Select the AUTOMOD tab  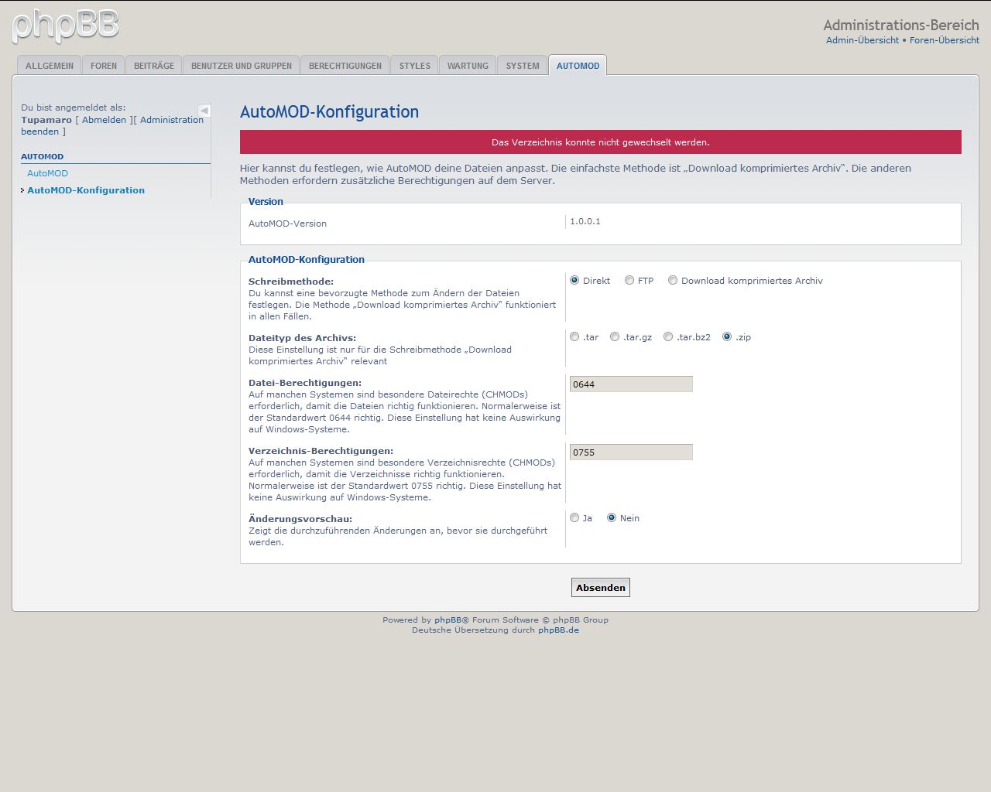point(578,66)
